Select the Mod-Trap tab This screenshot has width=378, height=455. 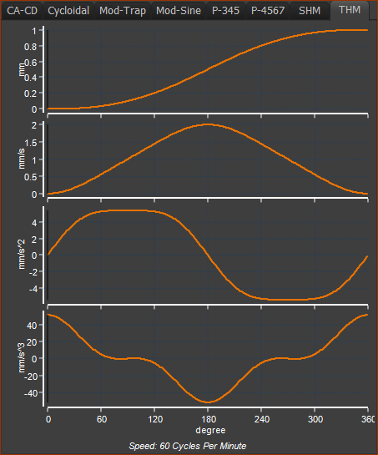click(x=123, y=11)
